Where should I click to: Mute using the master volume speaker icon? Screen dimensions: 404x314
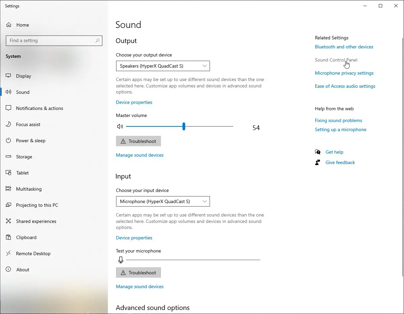120,126
